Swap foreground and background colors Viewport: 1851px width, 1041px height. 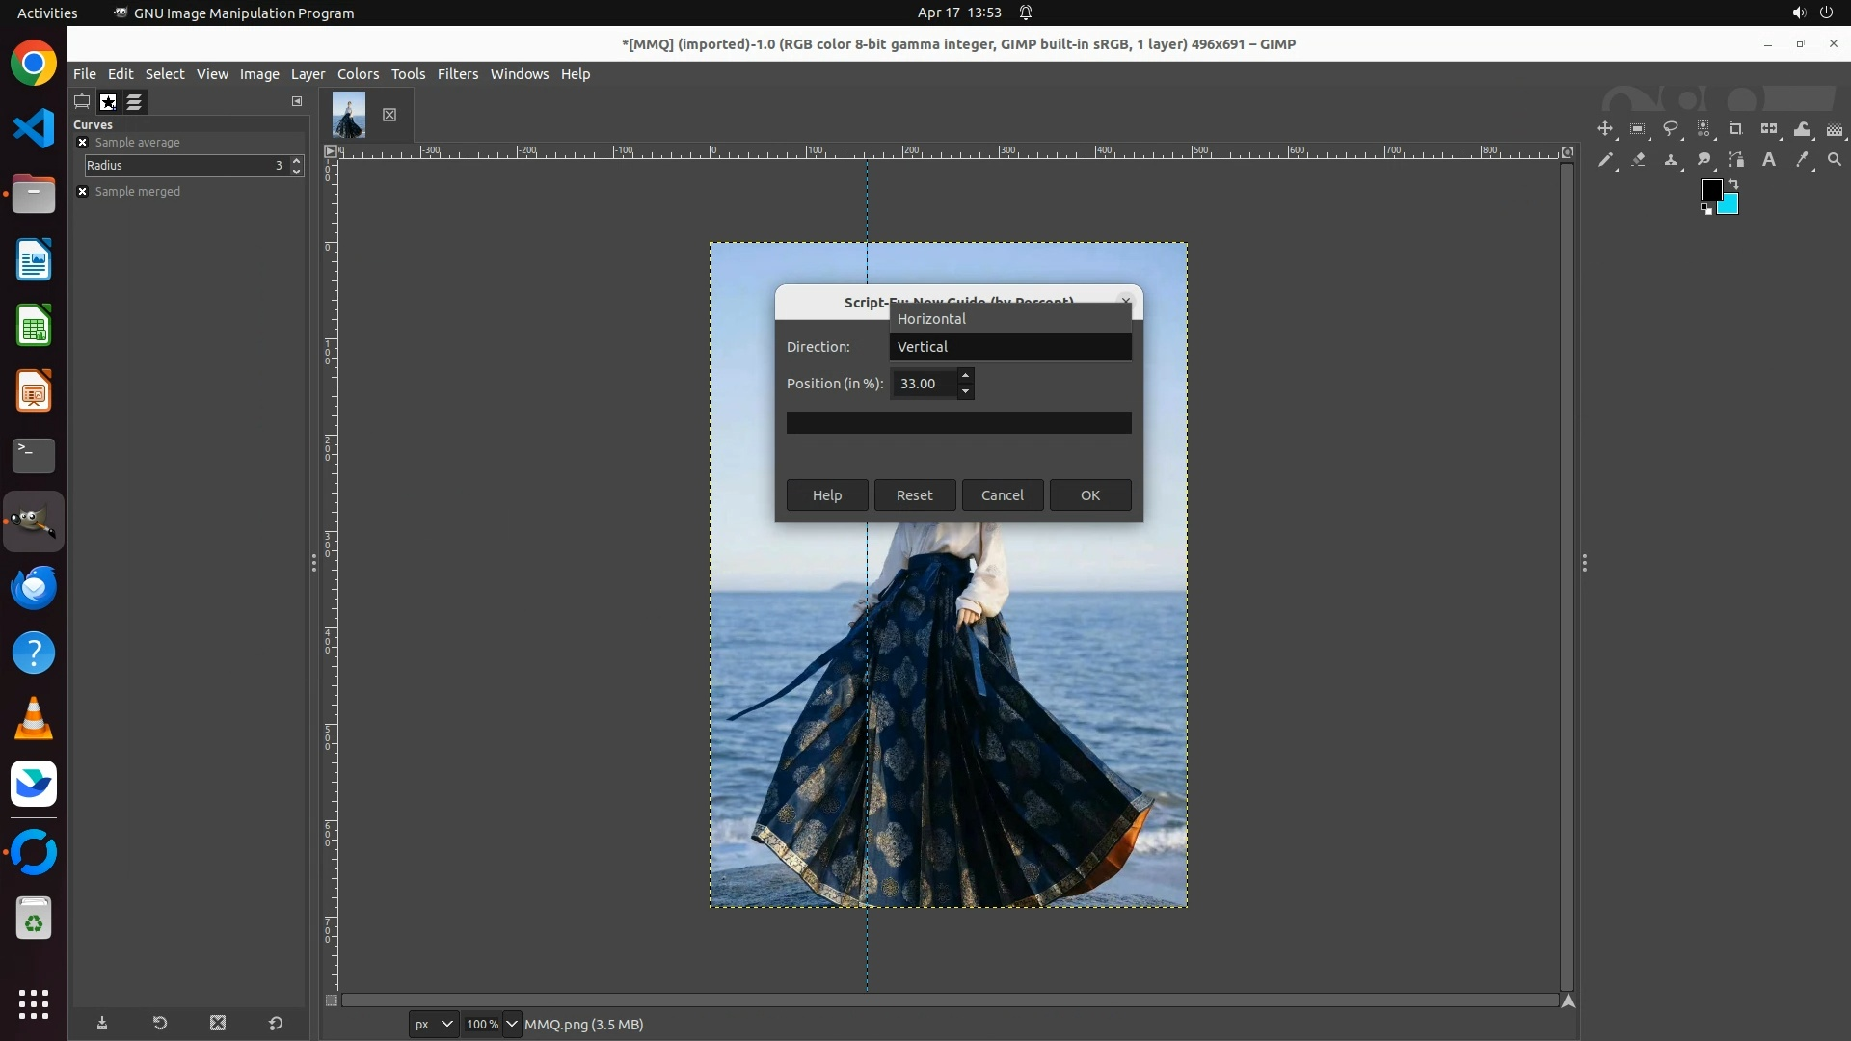1733,183
